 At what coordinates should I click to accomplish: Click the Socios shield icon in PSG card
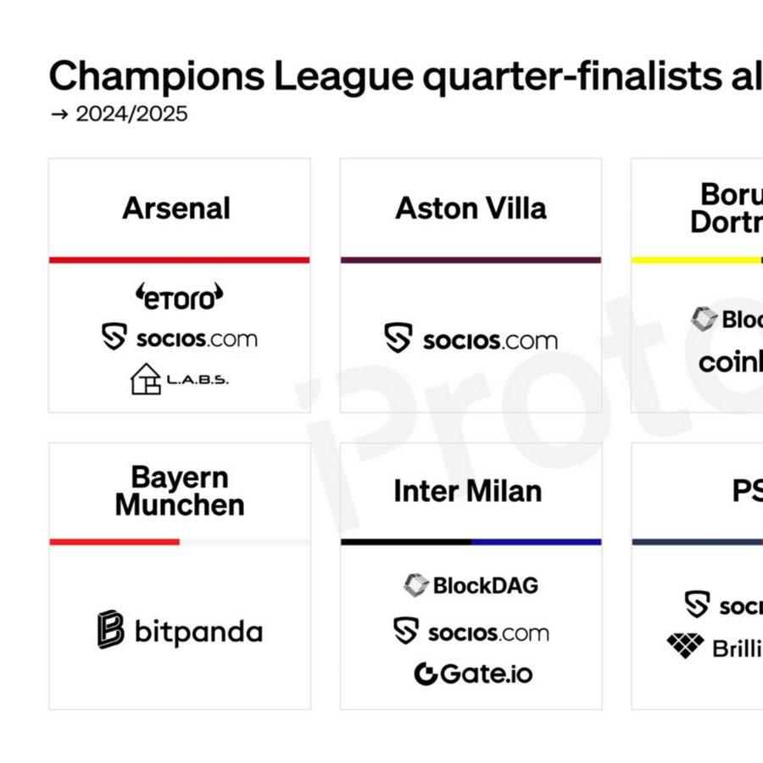[697, 604]
